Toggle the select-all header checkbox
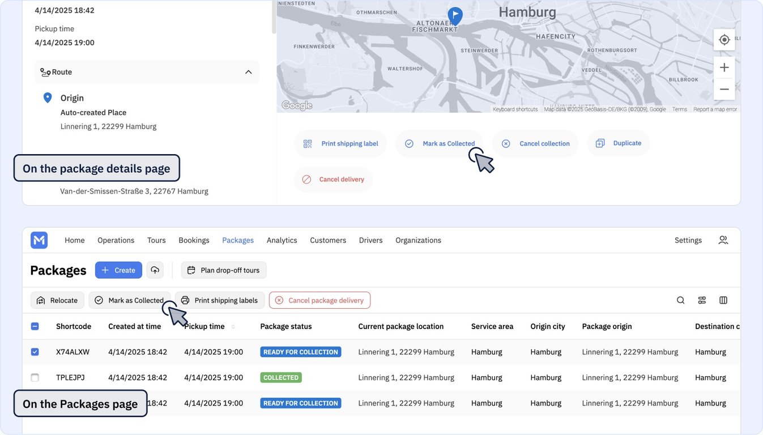 pos(35,326)
